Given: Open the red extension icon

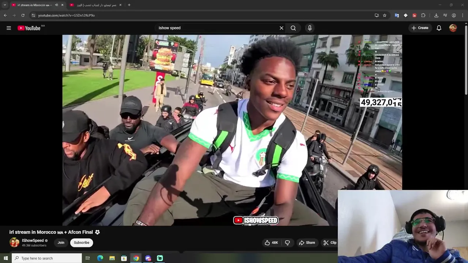Looking at the screenshot, I should pyautogui.click(x=414, y=15).
